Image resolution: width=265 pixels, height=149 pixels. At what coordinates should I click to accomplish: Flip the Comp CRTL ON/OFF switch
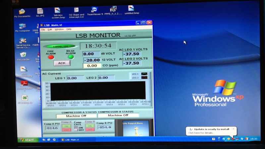76,129
